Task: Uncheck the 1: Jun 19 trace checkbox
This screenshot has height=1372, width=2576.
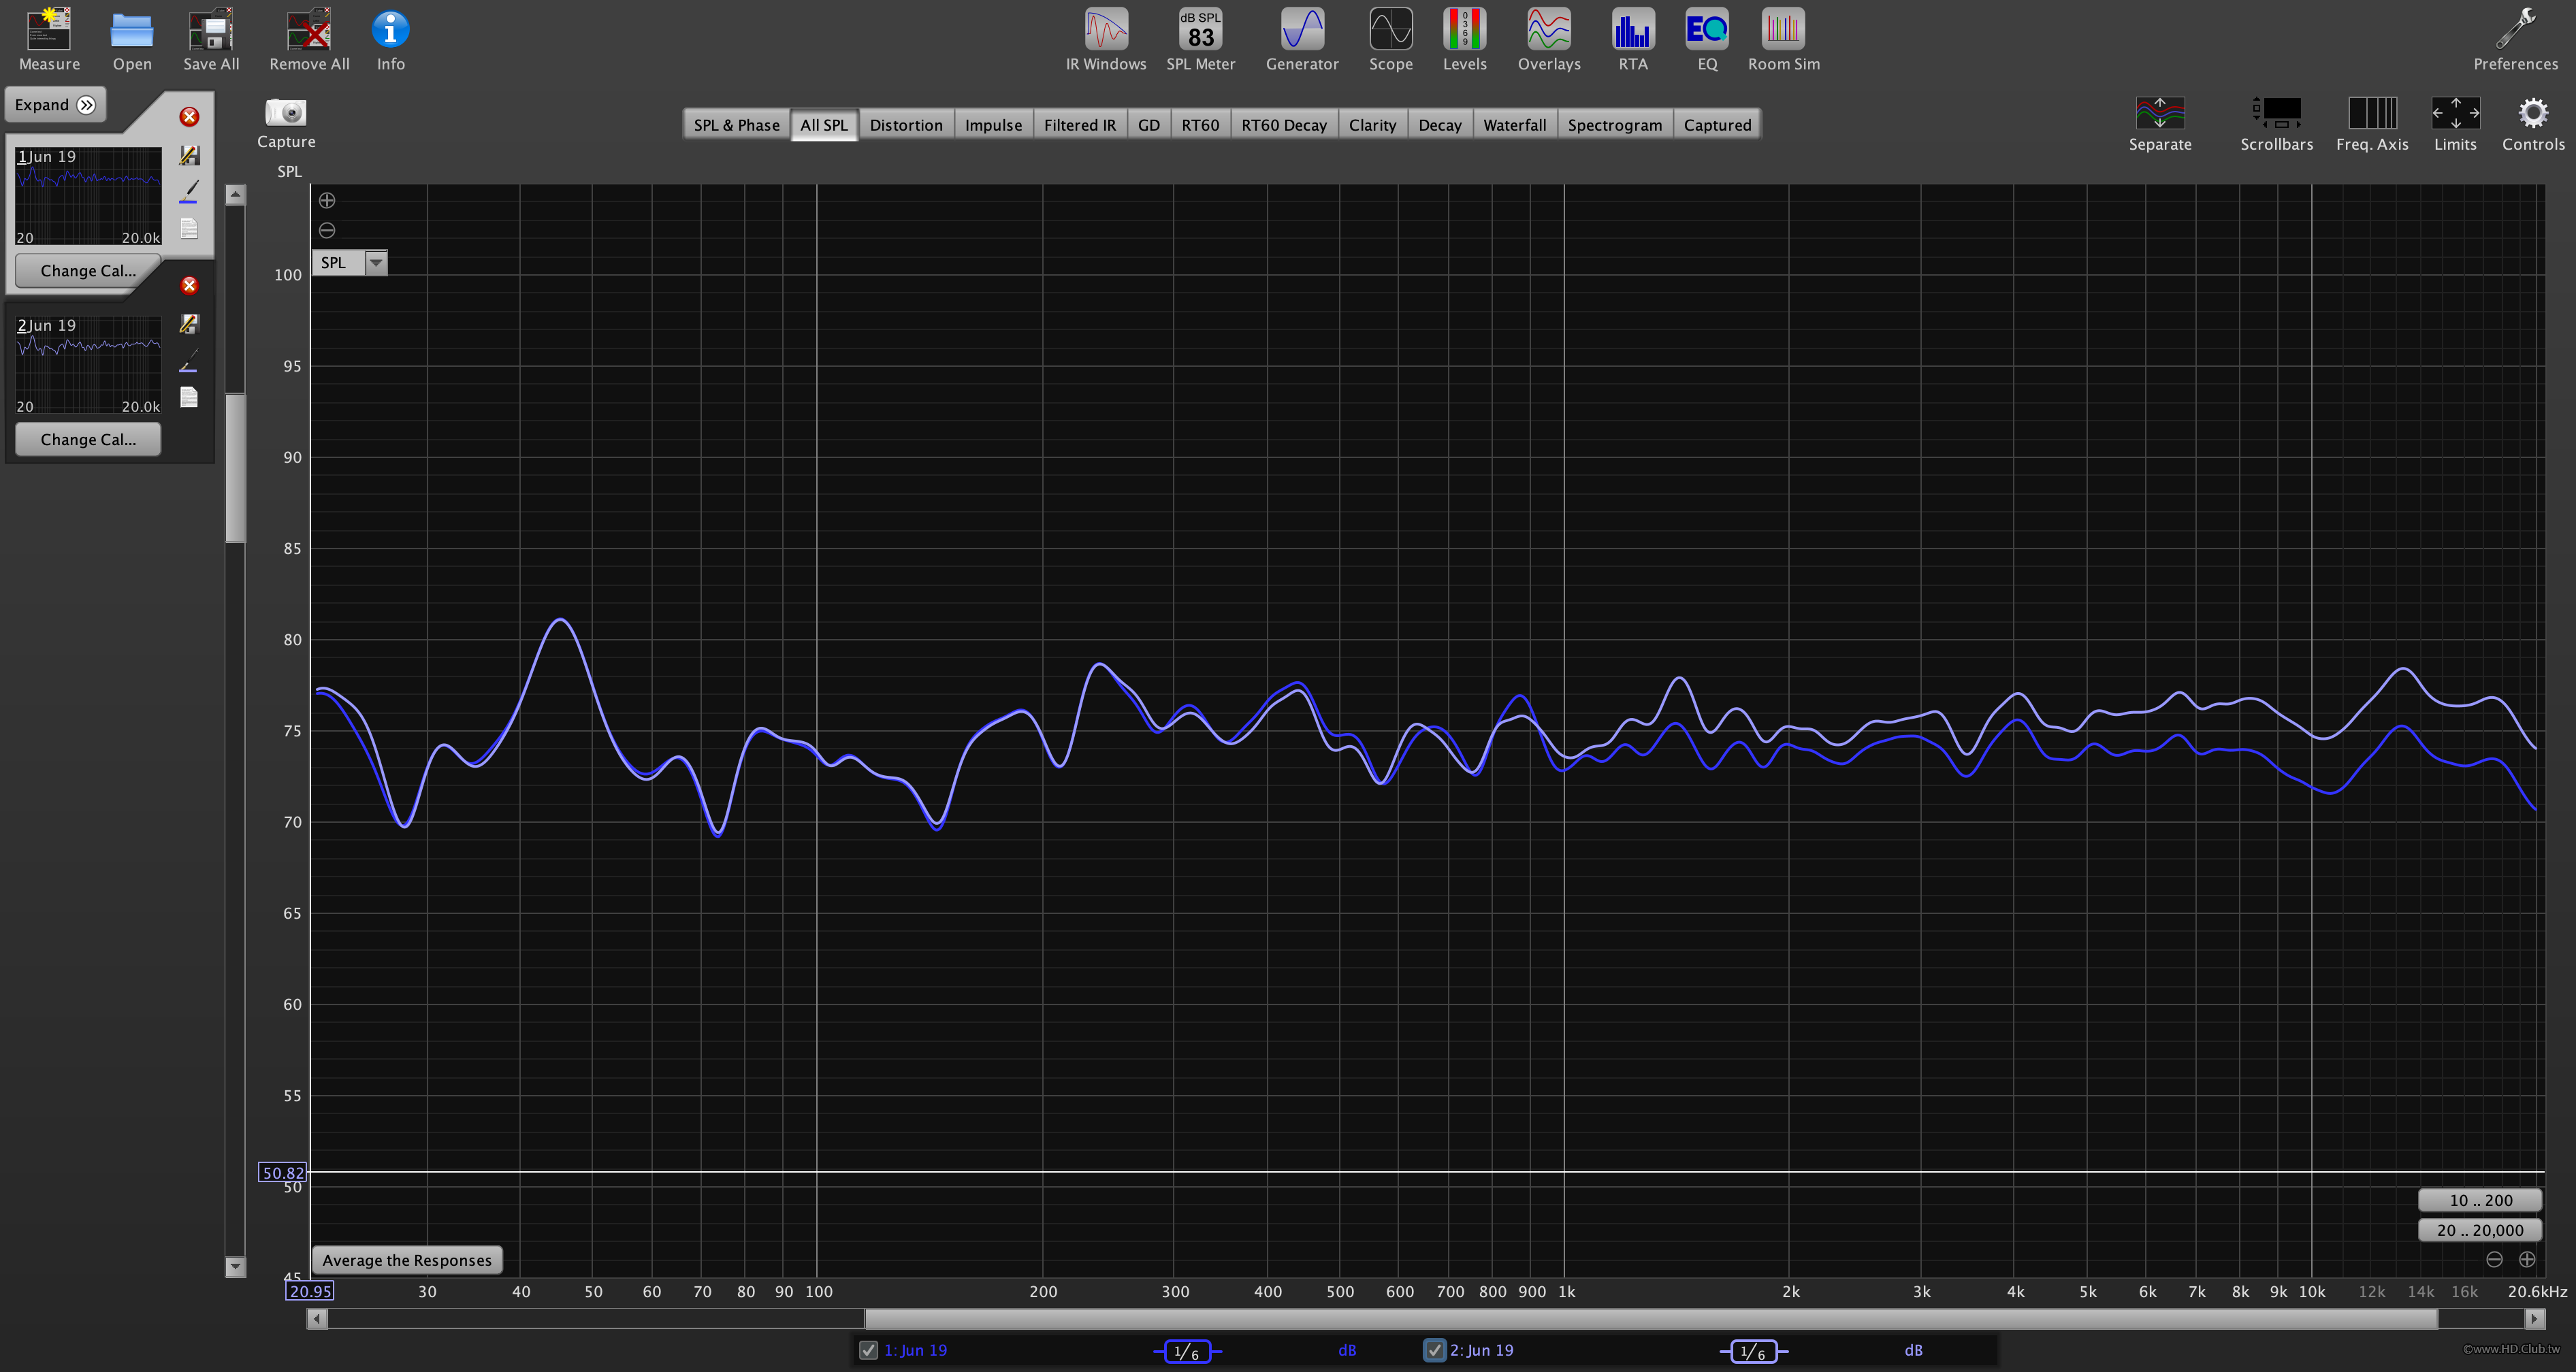Action: point(868,1350)
